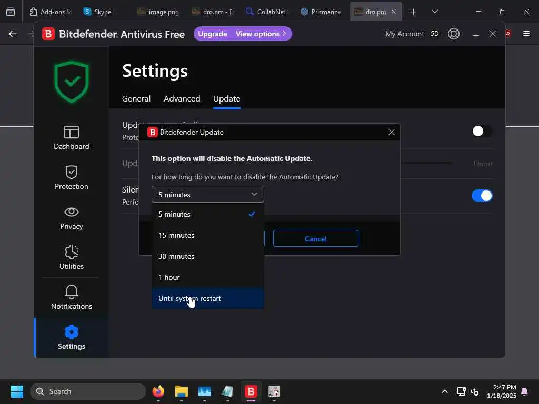Open a new browser tab

point(414,12)
